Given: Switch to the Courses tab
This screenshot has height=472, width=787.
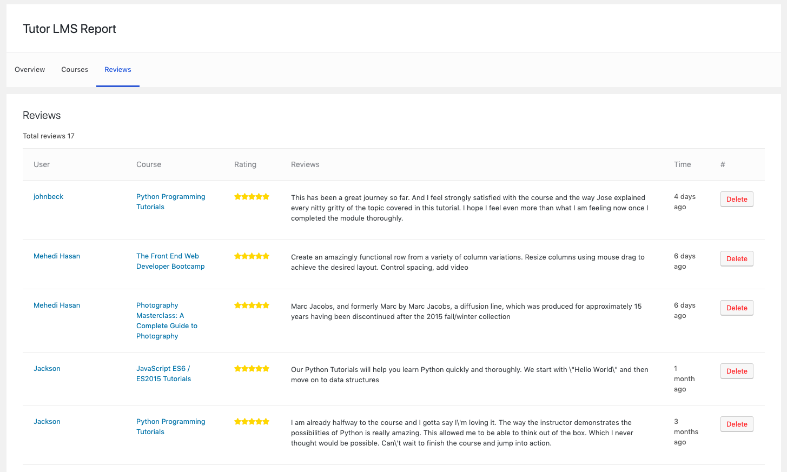Looking at the screenshot, I should click(75, 70).
